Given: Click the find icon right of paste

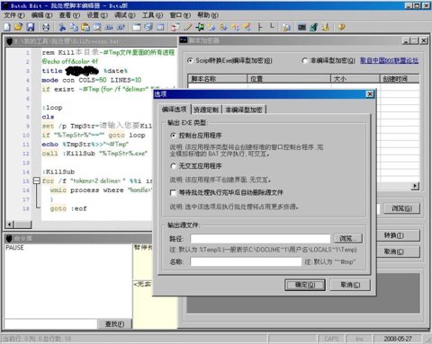Looking at the screenshot, I should [97, 27].
